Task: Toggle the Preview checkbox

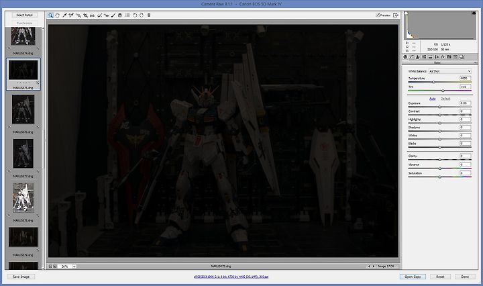Action: click(378, 15)
